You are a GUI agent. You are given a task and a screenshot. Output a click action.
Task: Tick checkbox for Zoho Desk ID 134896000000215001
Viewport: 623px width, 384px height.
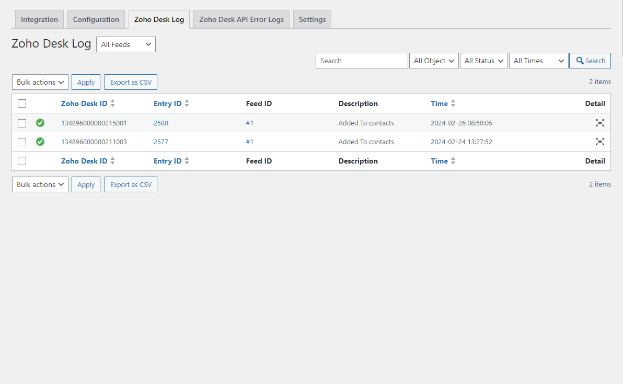click(x=22, y=123)
